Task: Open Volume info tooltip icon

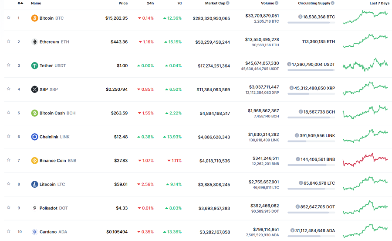Action: (x=277, y=3)
